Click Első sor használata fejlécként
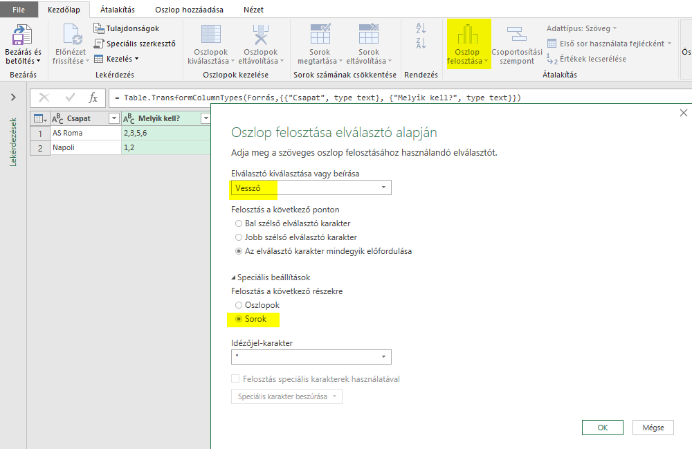 click(x=609, y=43)
